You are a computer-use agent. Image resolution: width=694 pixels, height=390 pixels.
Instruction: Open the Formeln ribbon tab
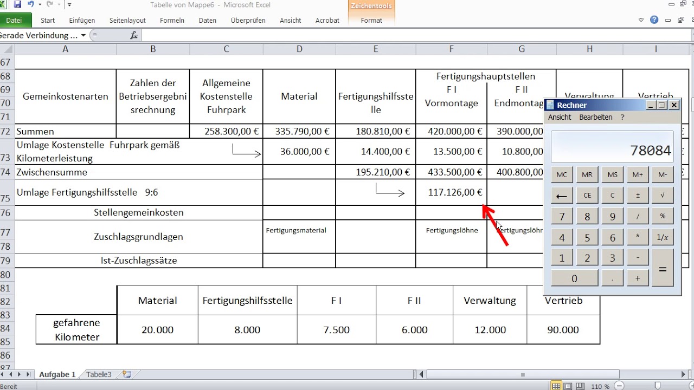172,21
